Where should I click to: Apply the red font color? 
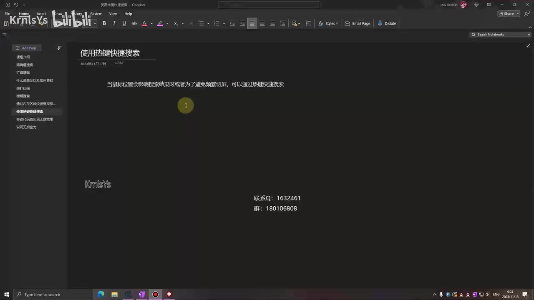tap(144, 23)
